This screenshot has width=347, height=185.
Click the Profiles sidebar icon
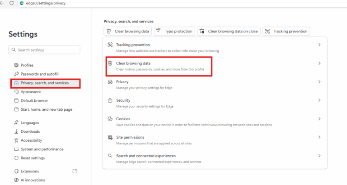(x=16, y=65)
